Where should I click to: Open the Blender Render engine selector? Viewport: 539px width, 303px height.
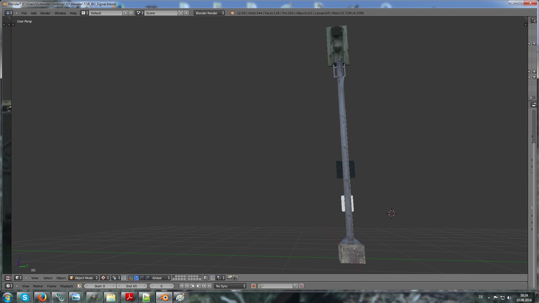(209, 13)
